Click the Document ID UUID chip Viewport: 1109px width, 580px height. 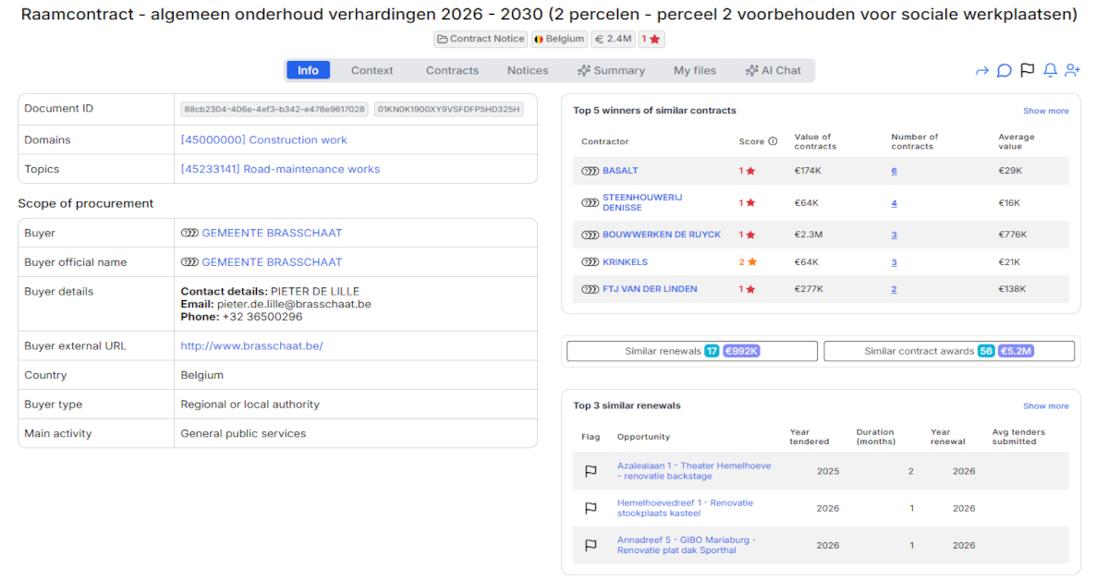pyautogui.click(x=274, y=109)
